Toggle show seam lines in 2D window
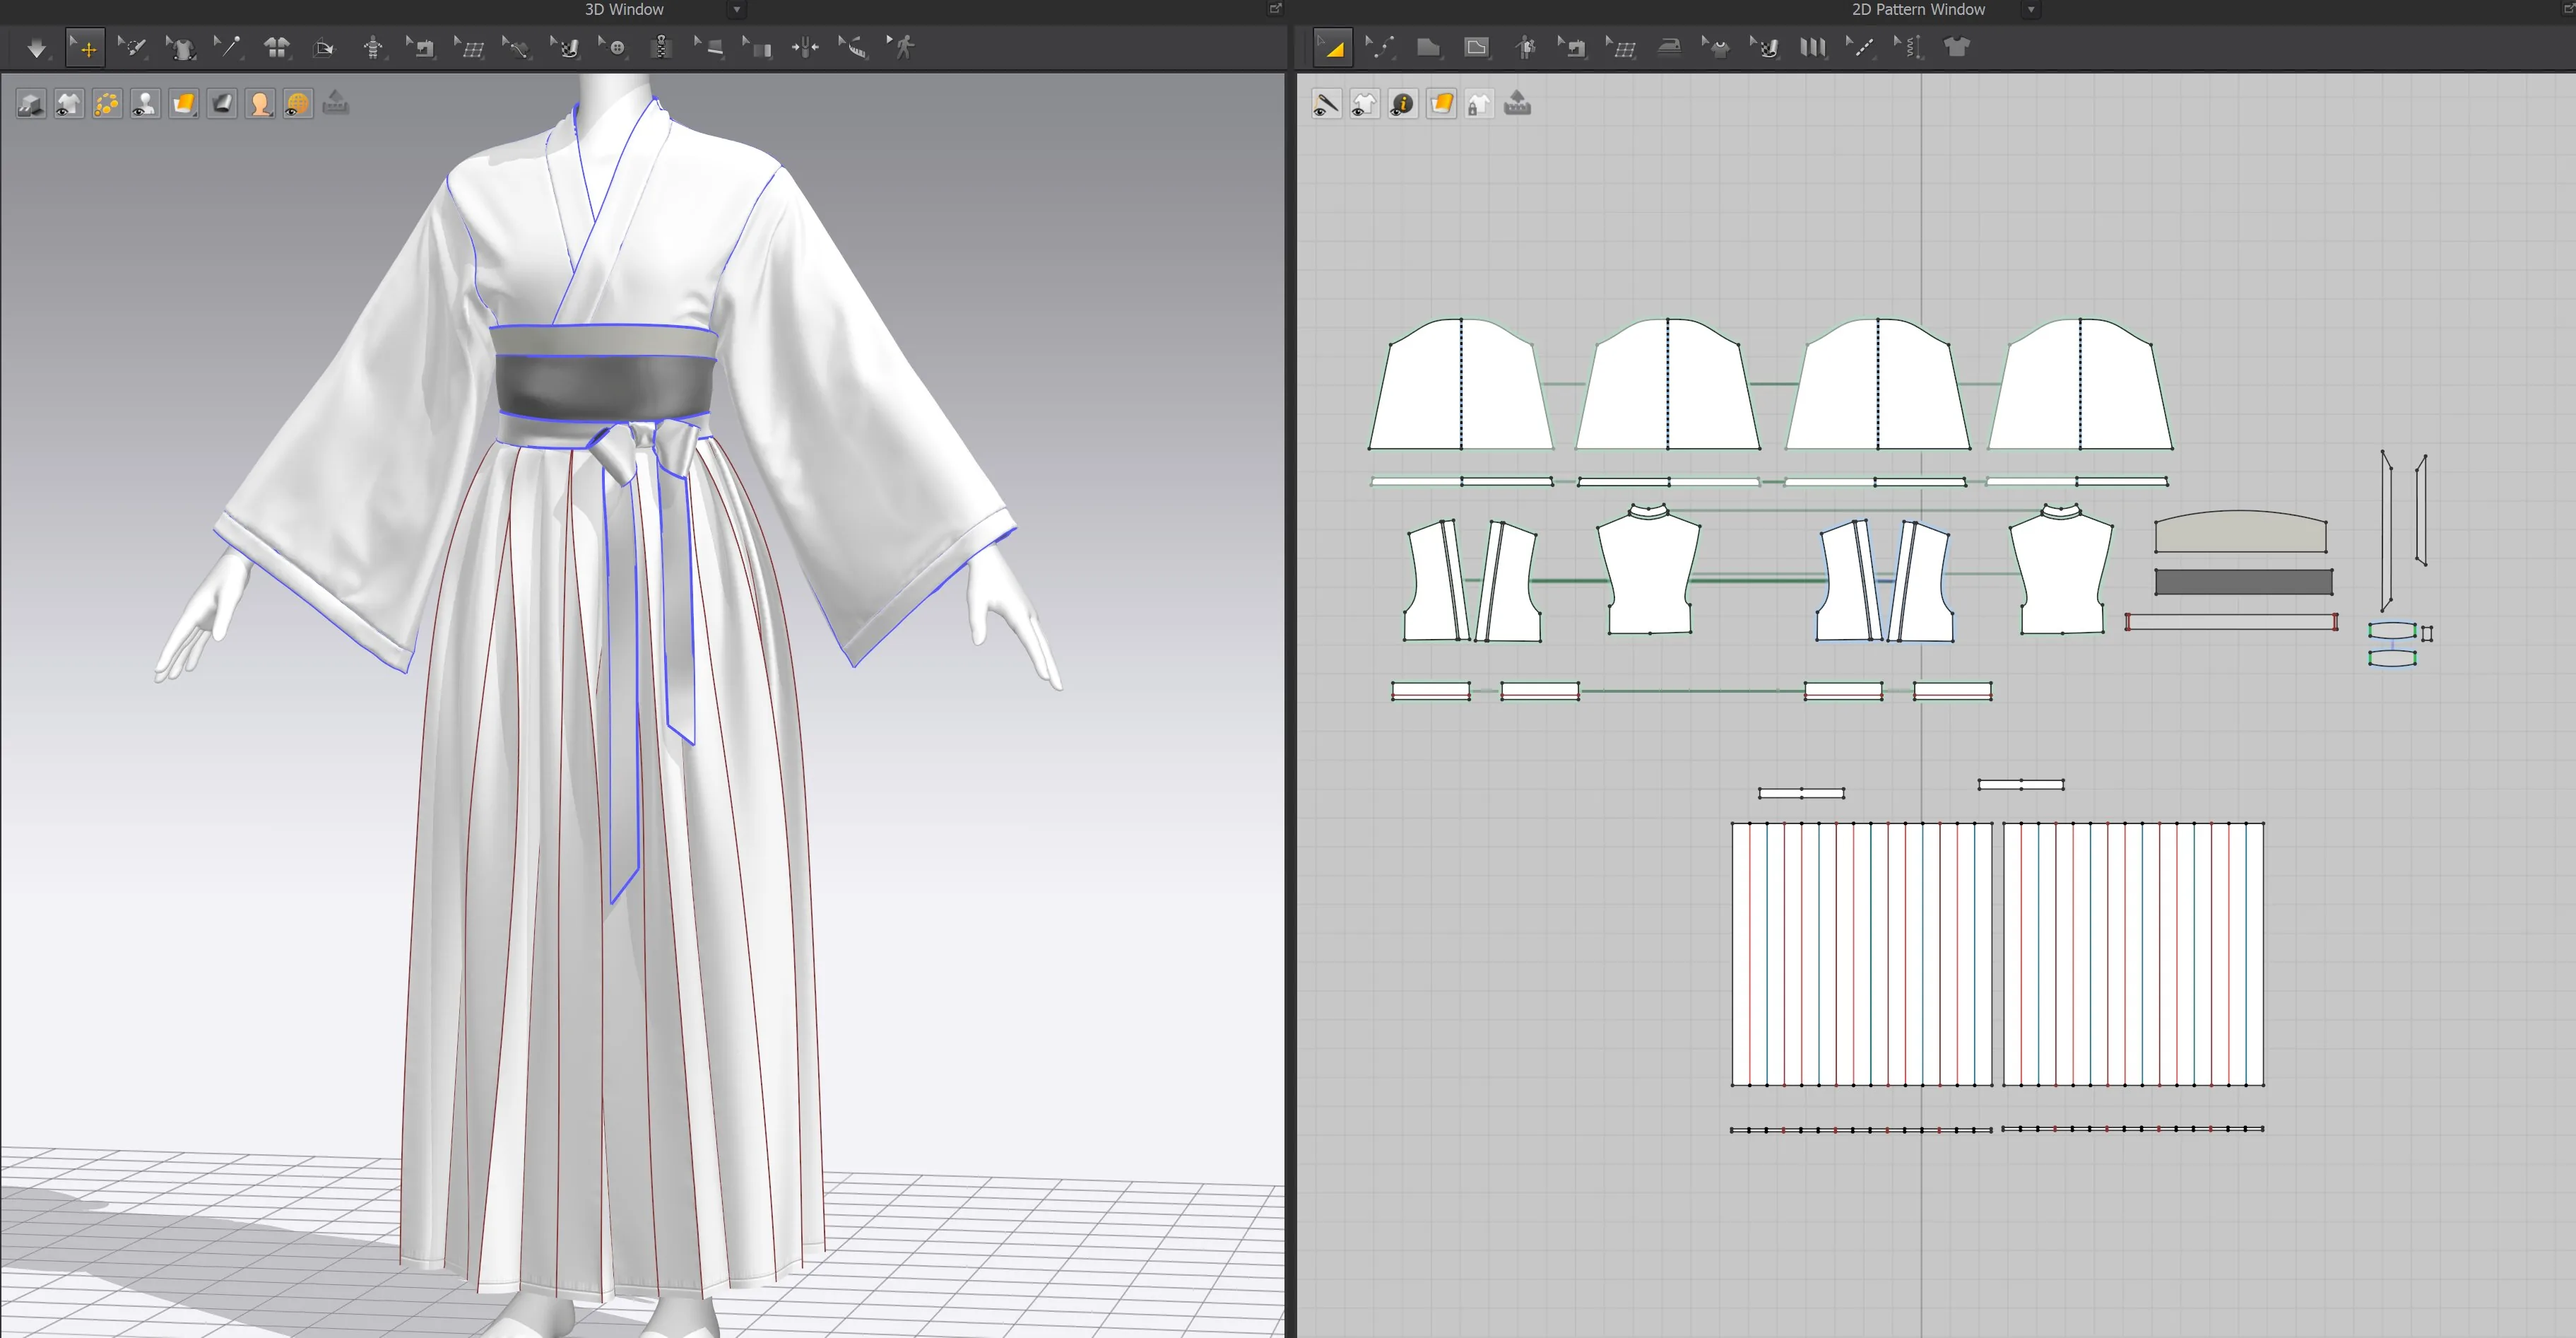The height and width of the screenshot is (1338, 2576). point(1326,104)
